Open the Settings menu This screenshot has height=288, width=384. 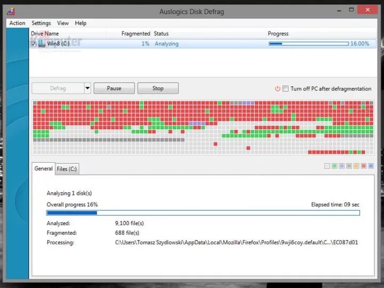(41, 23)
